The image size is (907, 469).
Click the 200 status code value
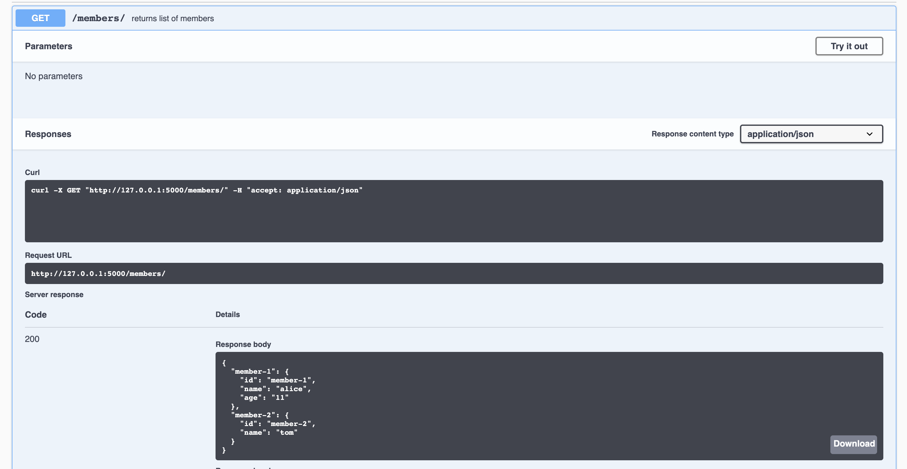[x=32, y=339]
